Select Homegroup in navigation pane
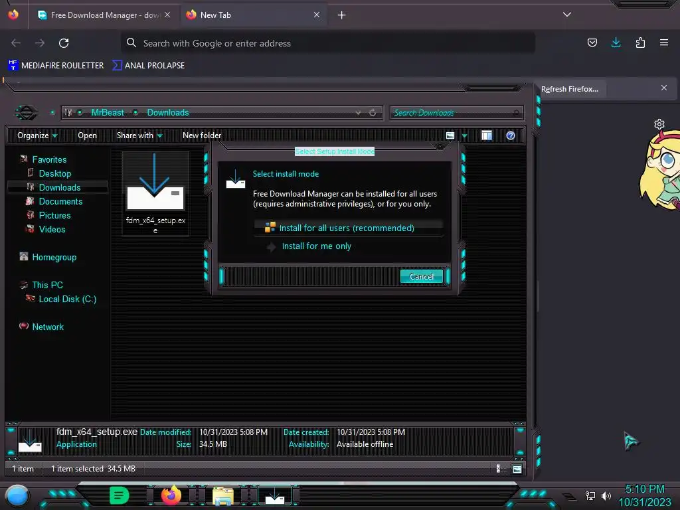The image size is (680, 510). (54, 257)
